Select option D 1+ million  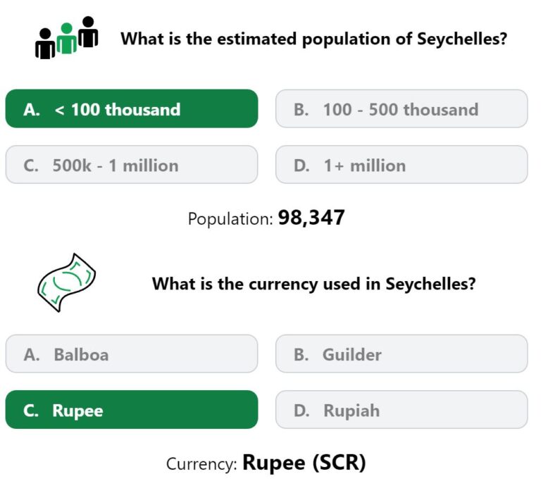(402, 165)
